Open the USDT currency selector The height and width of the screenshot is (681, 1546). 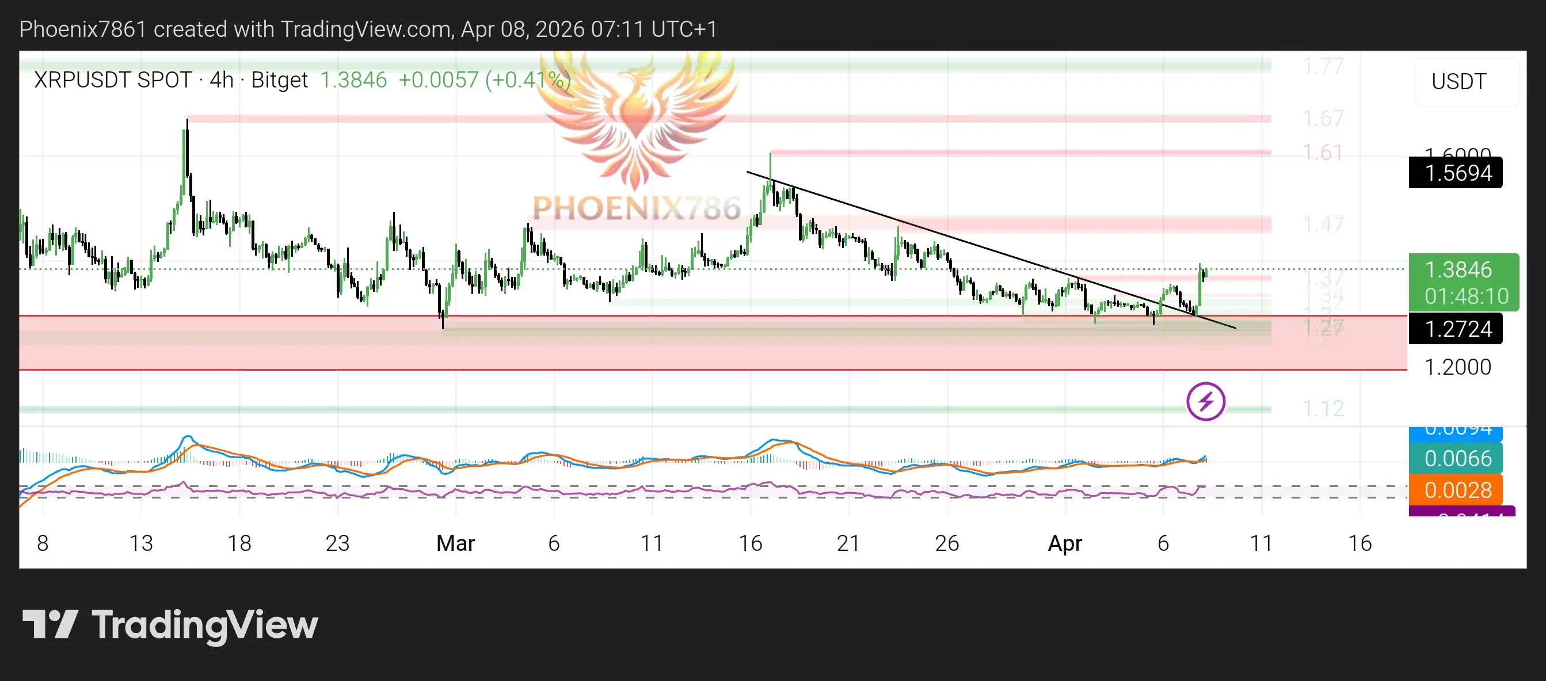1459,82
